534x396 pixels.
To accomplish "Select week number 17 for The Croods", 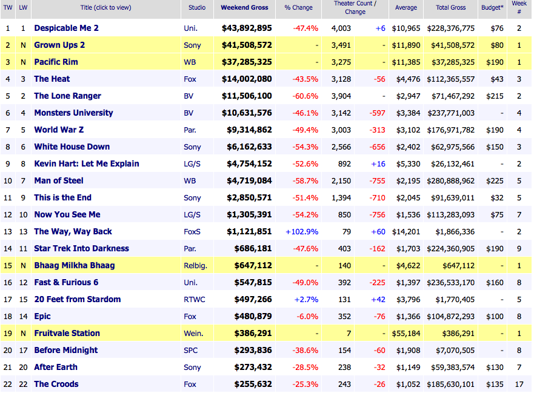I will click(519, 384).
